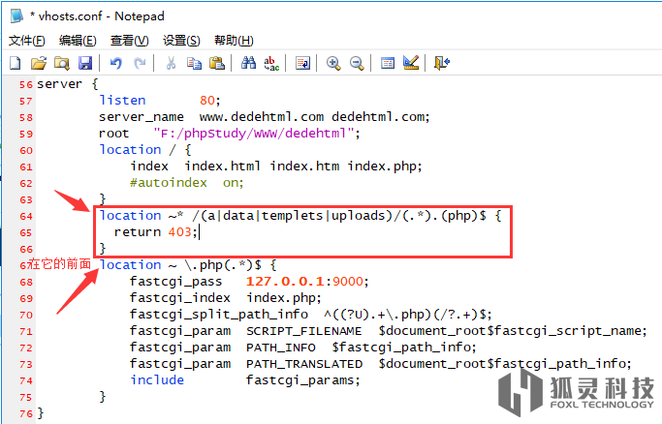
Task: Click the Exit door icon
Action: (x=442, y=63)
